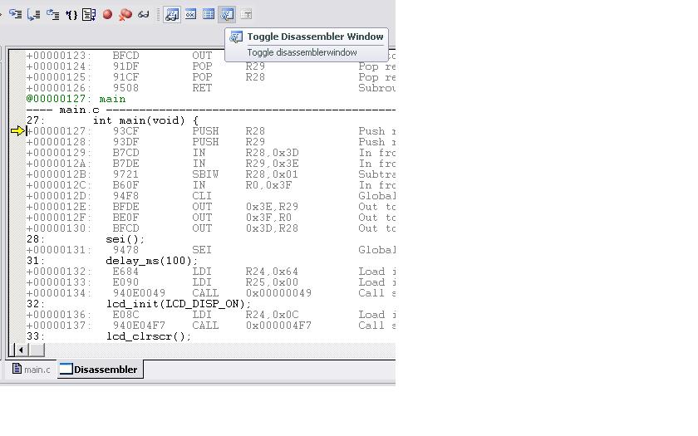Screen dimensions: 698x436
Task: Click the Auto Step icon
Action: pyautogui.click(x=89, y=15)
